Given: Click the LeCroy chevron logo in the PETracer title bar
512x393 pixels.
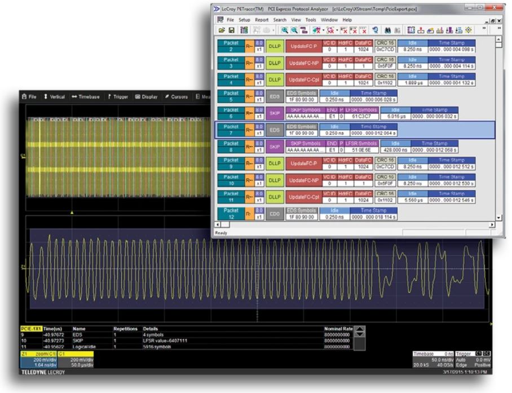Looking at the screenshot, I should tap(217, 9).
